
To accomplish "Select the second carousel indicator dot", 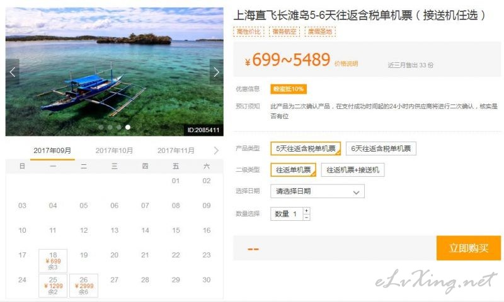I will click(110, 127).
